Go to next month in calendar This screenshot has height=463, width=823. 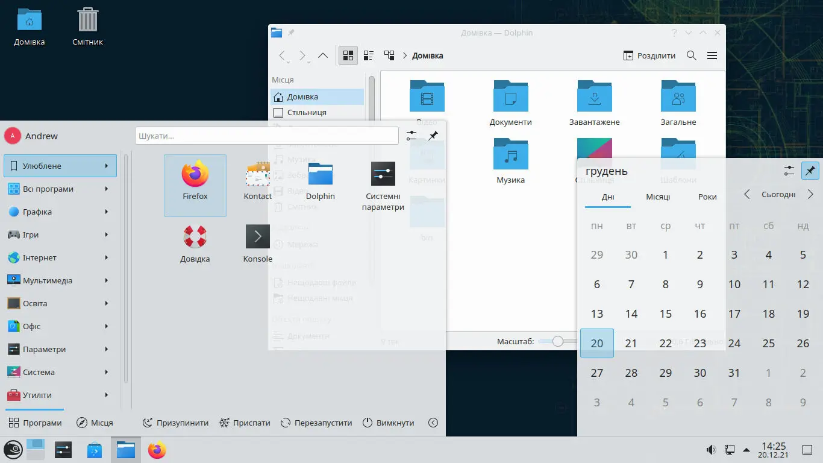coord(810,194)
